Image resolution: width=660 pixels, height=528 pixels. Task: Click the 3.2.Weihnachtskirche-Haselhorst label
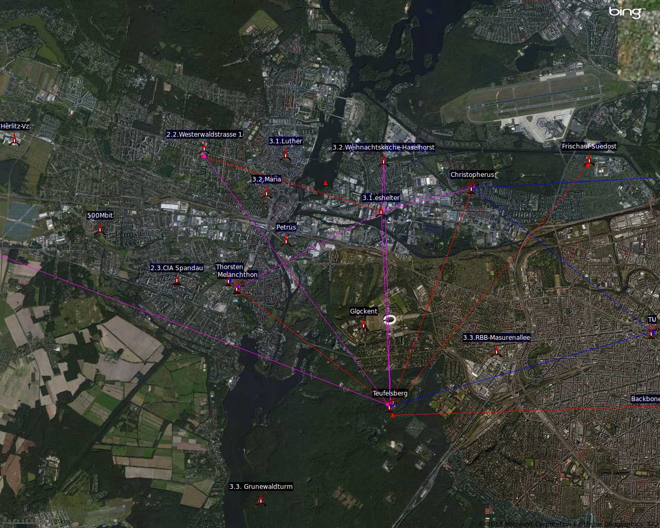[x=383, y=147]
